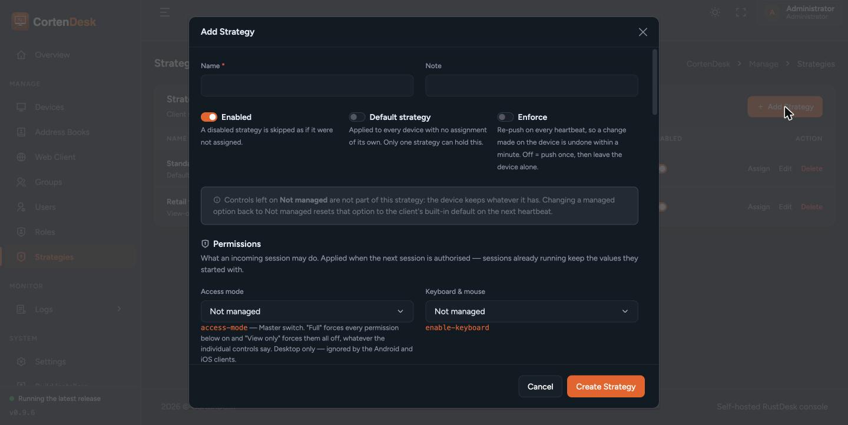848x425 pixels.
Task: Open Overview in the sidebar
Action: (x=68, y=55)
